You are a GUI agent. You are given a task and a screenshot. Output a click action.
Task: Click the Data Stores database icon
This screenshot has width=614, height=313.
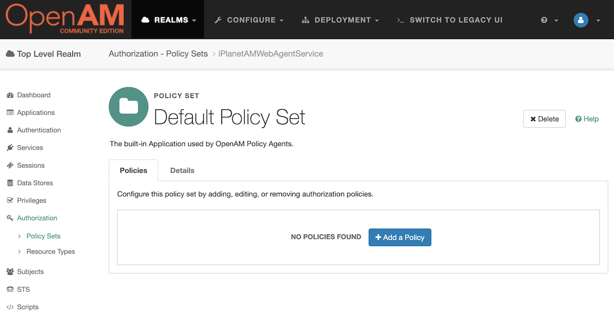coord(10,183)
